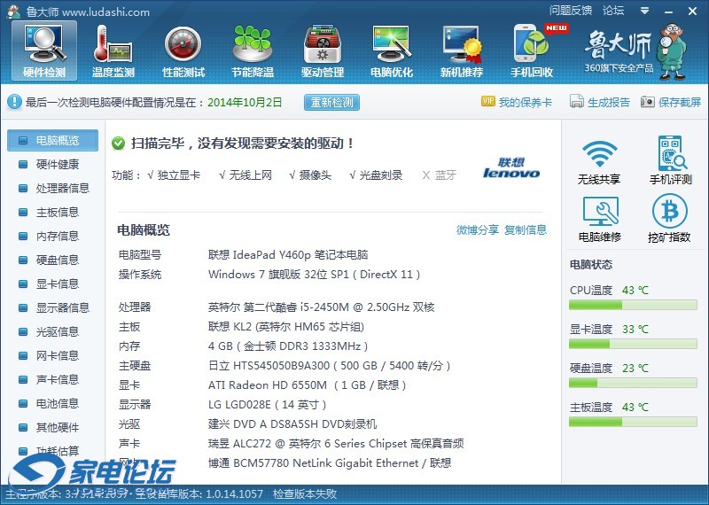Click 生成报告 generate report

[600, 102]
